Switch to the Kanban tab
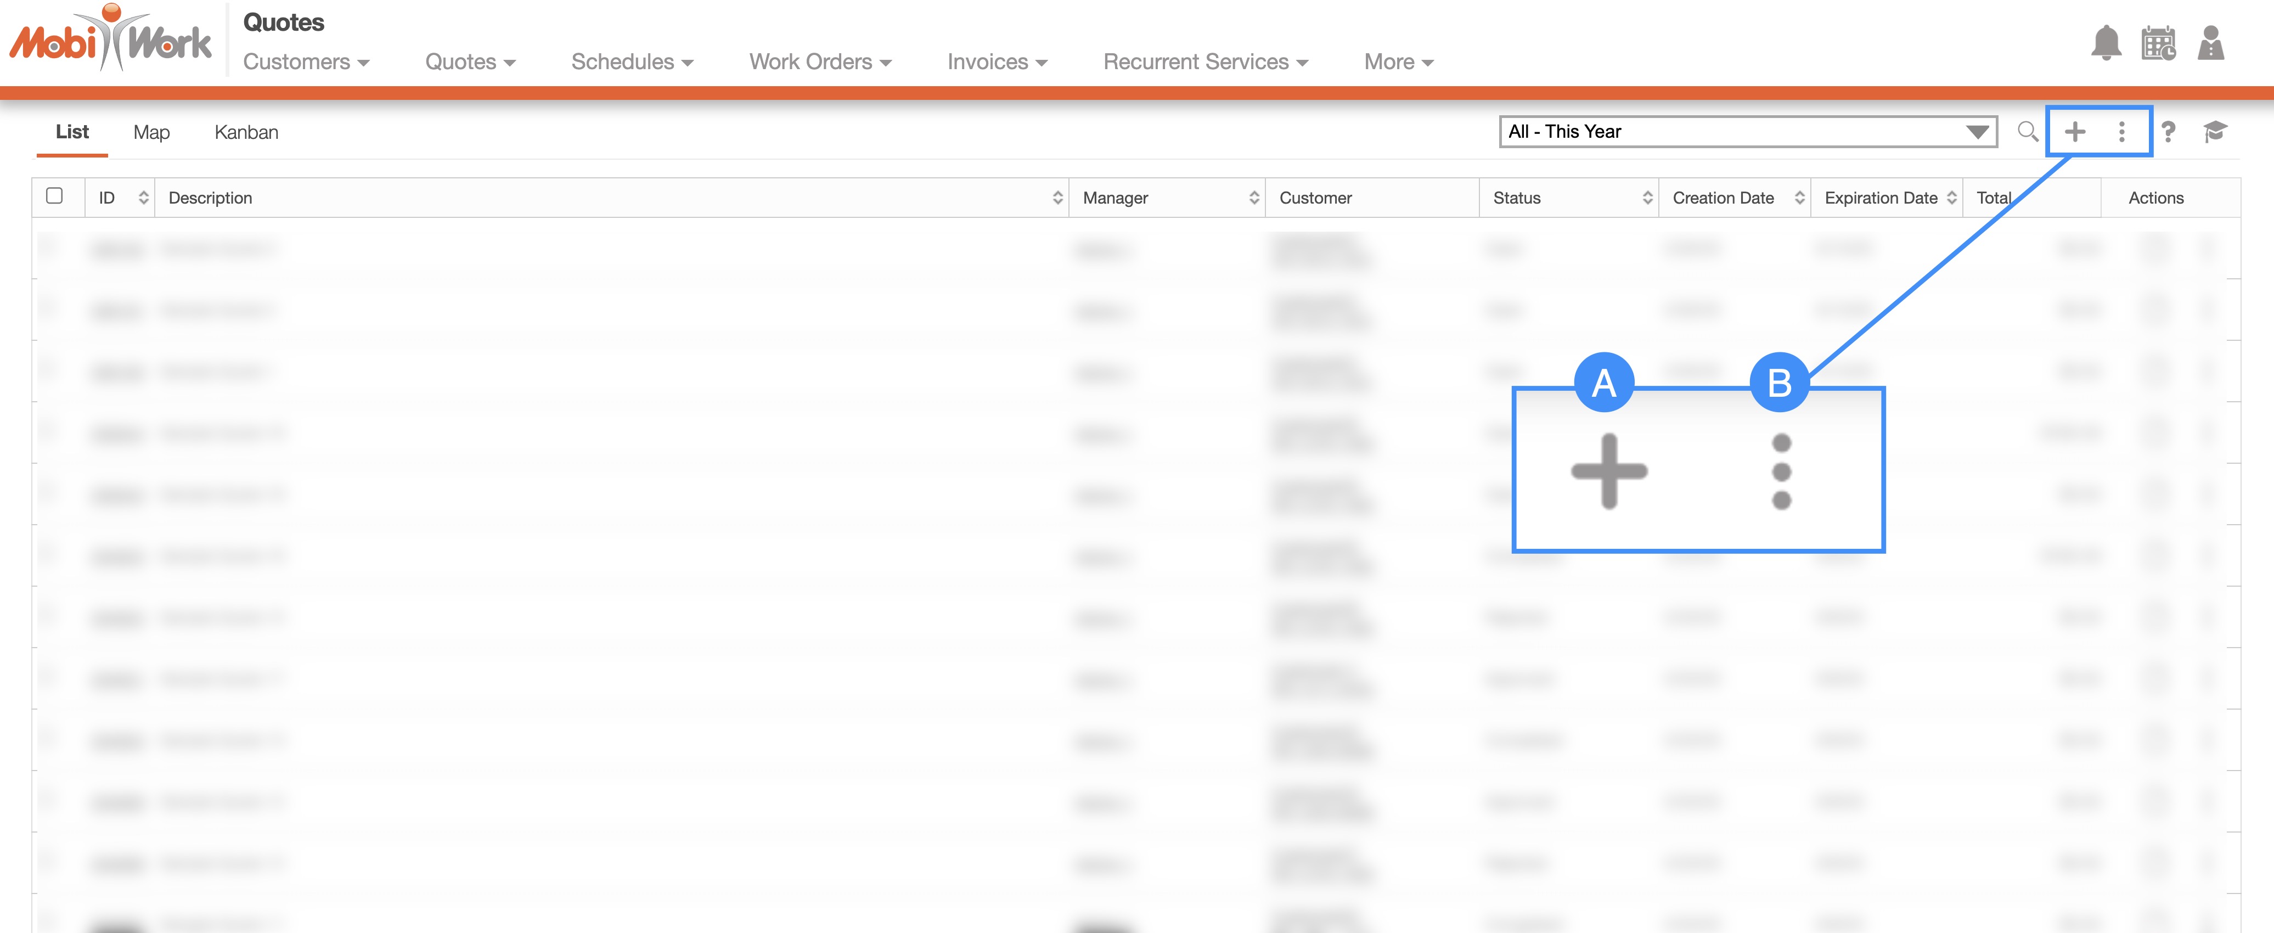The height and width of the screenshot is (933, 2274). click(246, 132)
